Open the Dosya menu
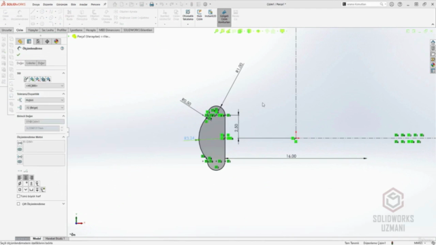Screen dimensions: 436x245 pyautogui.click(x=36, y=5)
